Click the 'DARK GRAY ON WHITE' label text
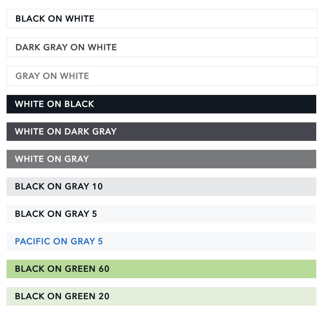 click(x=66, y=47)
